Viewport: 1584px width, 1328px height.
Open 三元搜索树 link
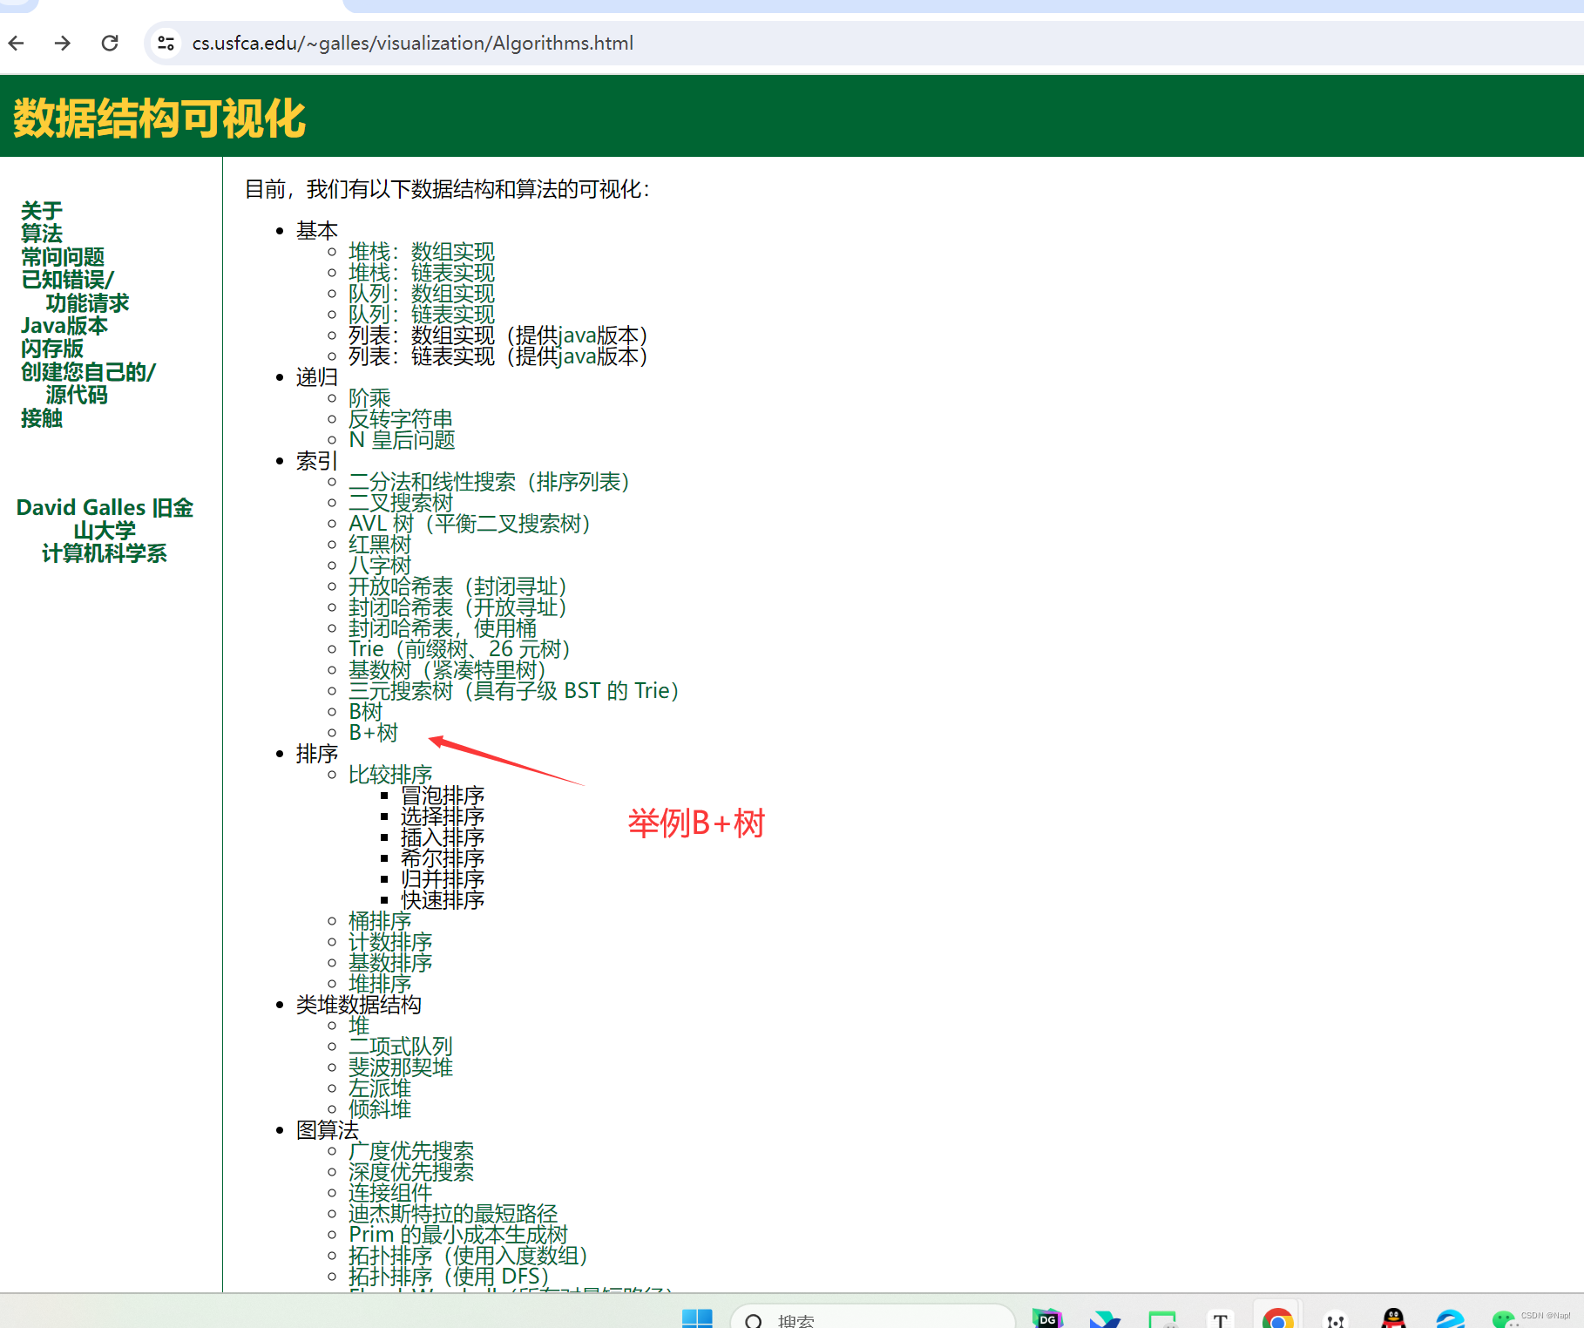(x=513, y=691)
